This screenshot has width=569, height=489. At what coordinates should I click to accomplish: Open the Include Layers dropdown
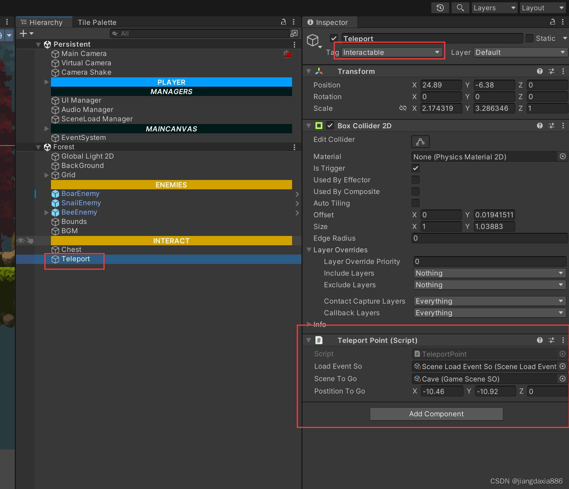(x=490, y=273)
